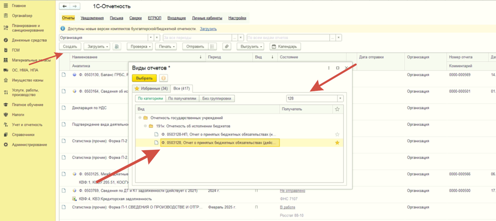Go forward with the right arrow button
Image resolution: width=496 pixels, height=221 pixels.
tap(74, 6)
